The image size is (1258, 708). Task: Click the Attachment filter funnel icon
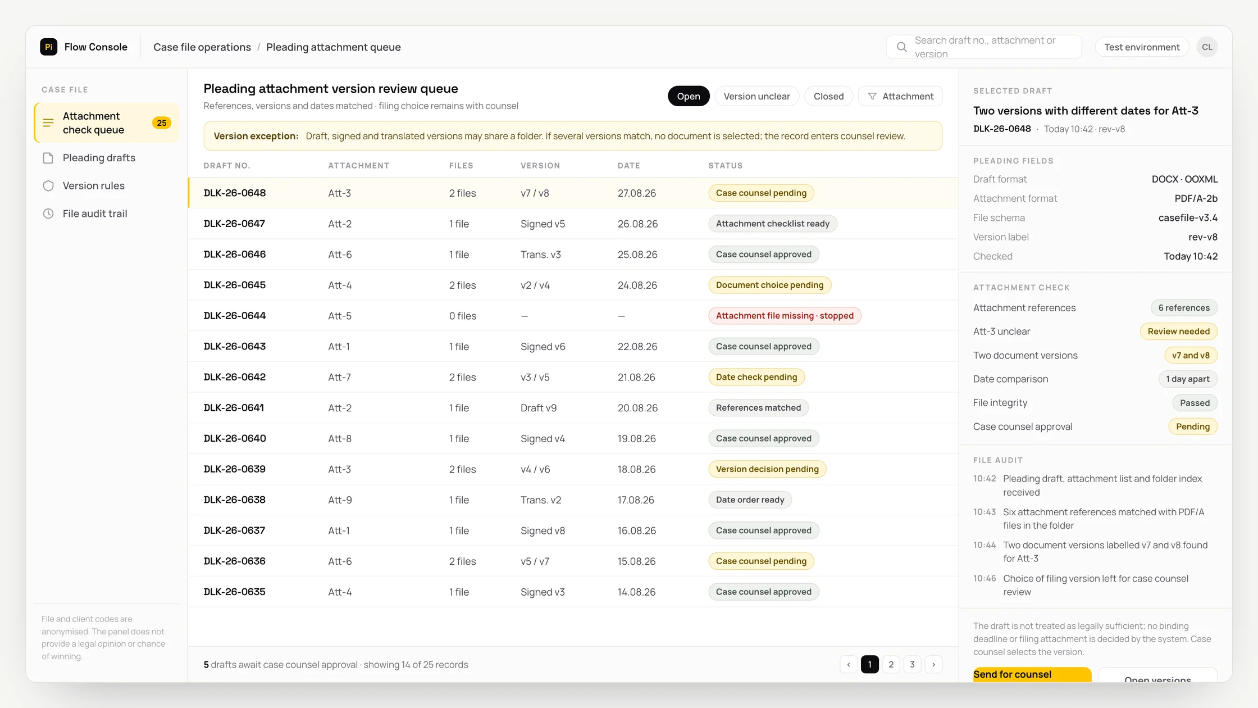click(872, 96)
